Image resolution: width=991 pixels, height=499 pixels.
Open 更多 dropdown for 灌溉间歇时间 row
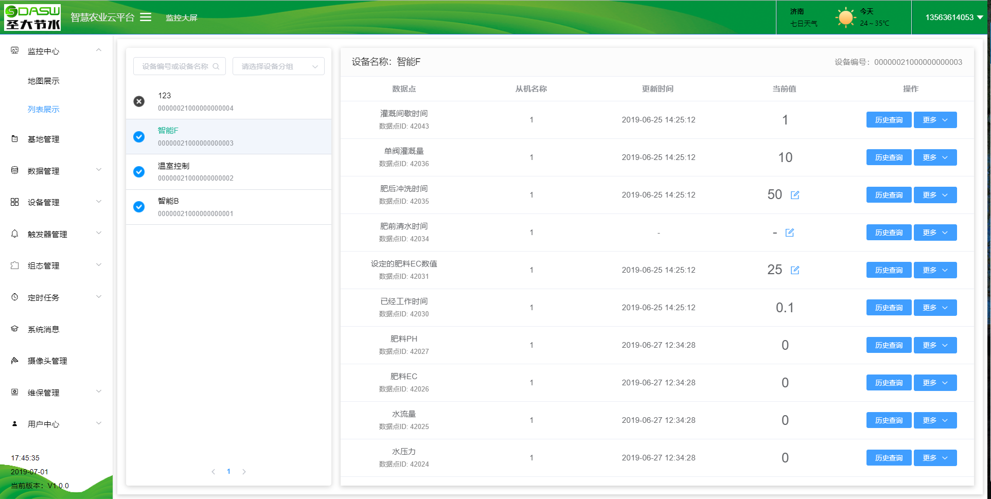click(x=935, y=120)
